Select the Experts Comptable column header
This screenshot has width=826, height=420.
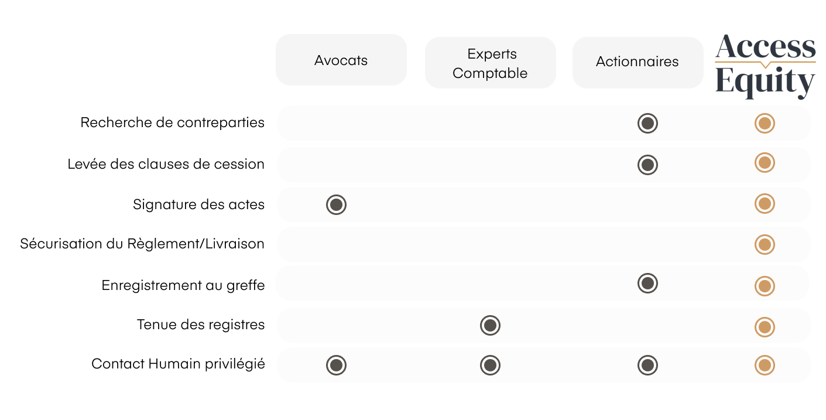(x=490, y=63)
